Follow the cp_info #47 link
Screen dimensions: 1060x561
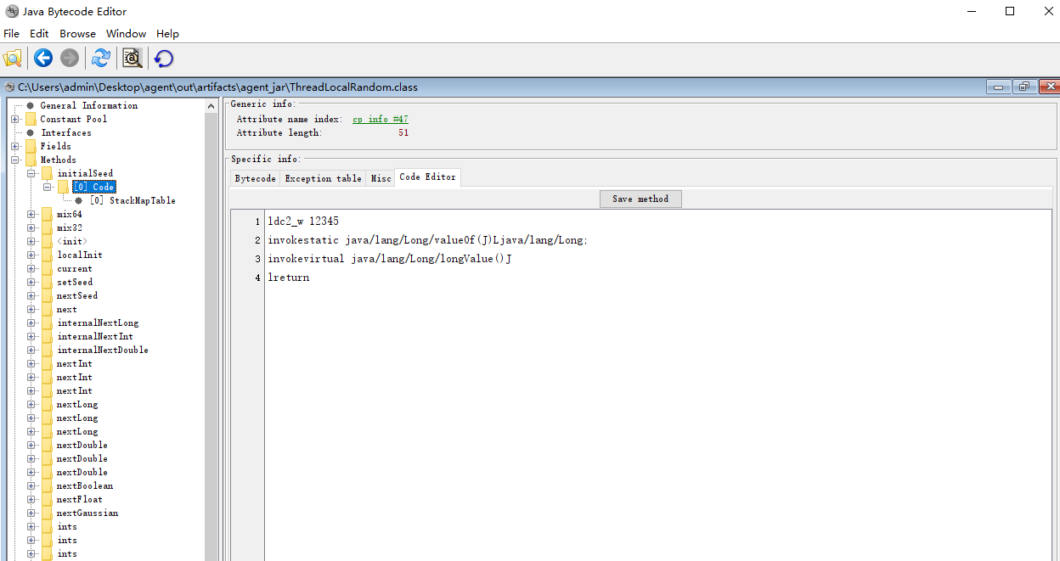380,120
